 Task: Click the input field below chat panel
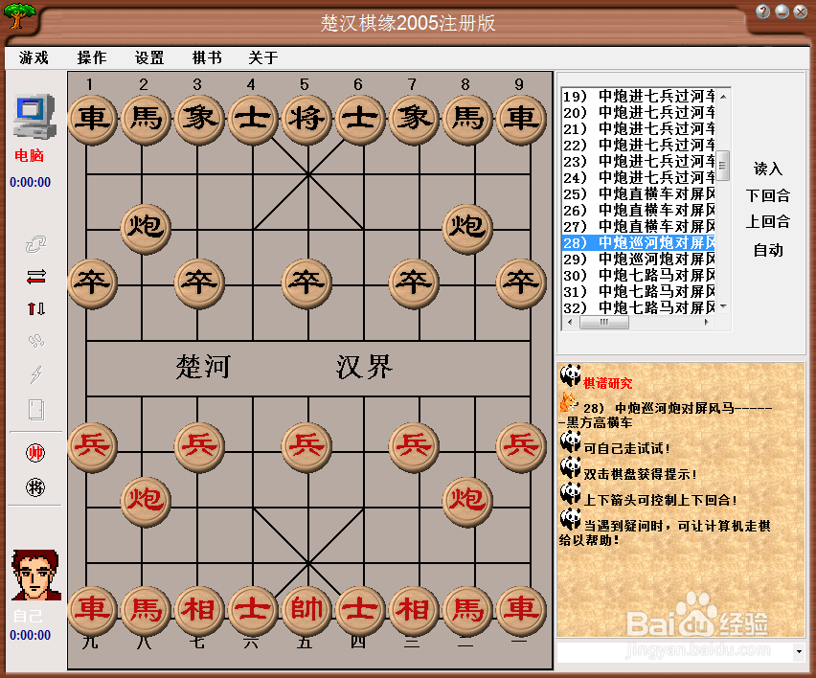click(674, 652)
